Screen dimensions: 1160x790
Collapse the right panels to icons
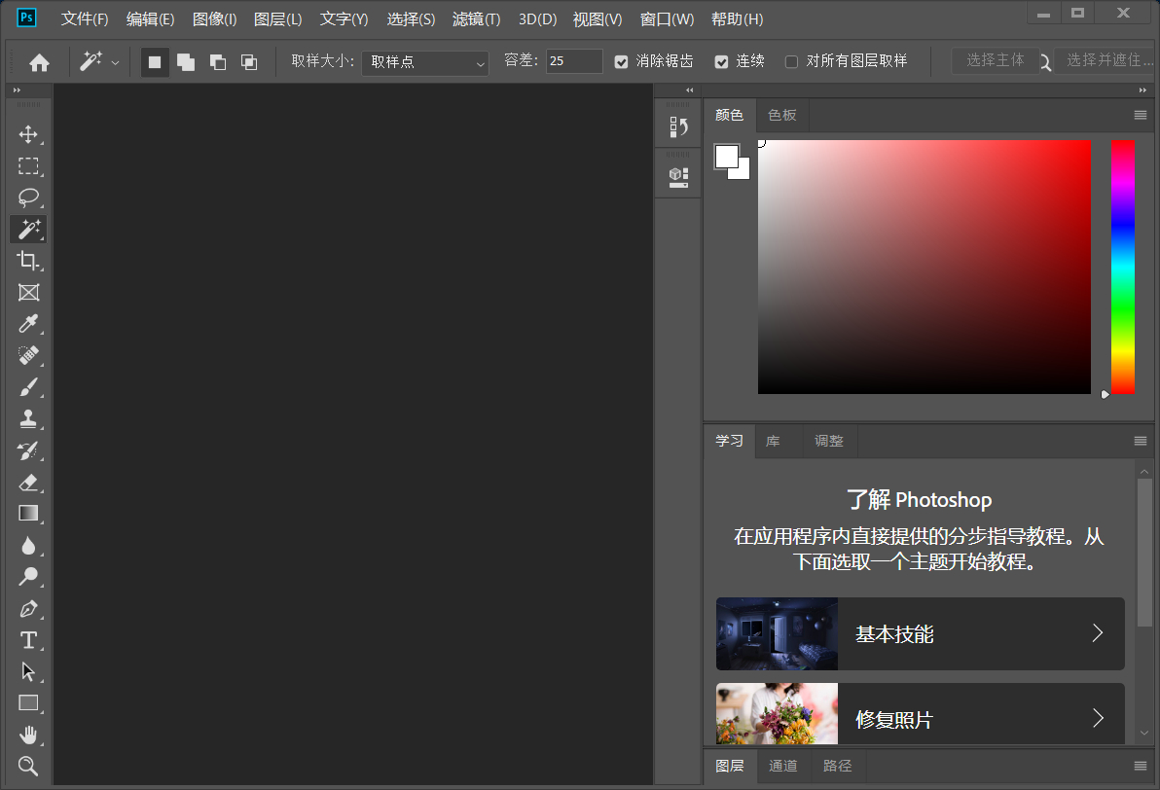1142,90
